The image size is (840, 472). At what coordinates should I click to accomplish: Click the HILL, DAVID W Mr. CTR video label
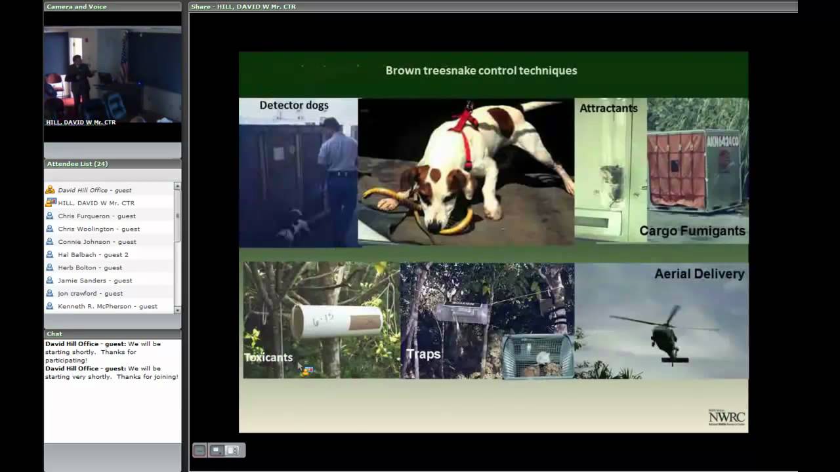pyautogui.click(x=81, y=123)
